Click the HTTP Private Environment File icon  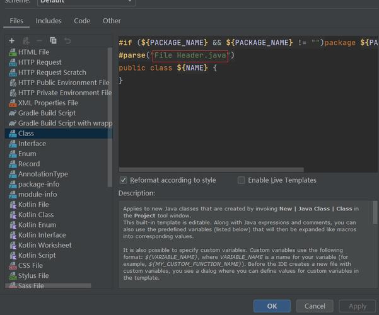click(13, 93)
